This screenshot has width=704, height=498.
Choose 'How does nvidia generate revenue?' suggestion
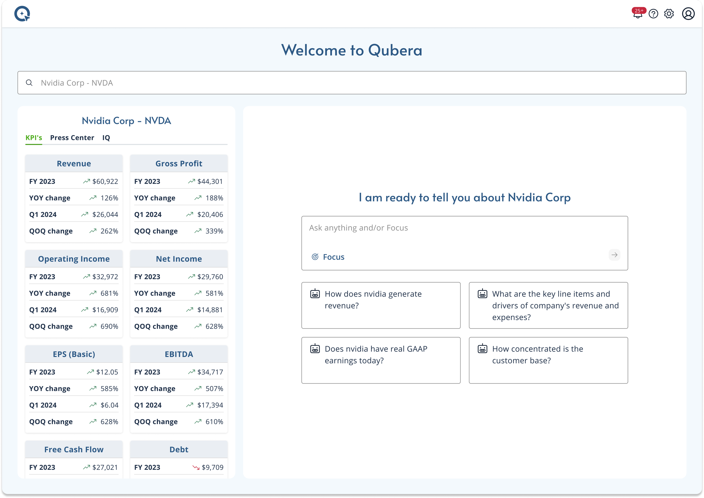pyautogui.click(x=381, y=305)
